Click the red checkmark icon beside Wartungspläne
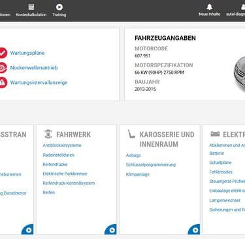The height and width of the screenshot is (239, 245). (x=3, y=53)
